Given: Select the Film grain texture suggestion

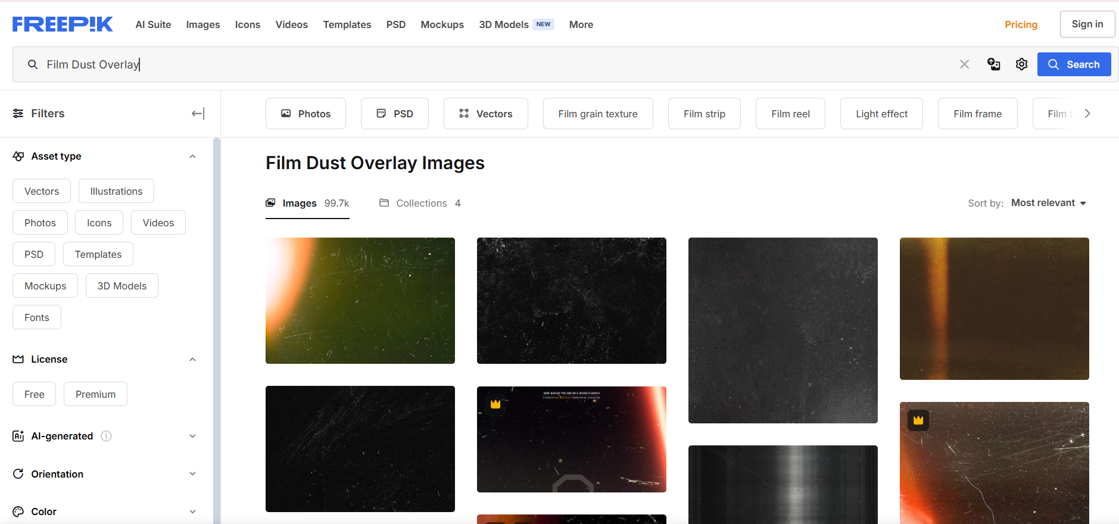Looking at the screenshot, I should point(598,114).
